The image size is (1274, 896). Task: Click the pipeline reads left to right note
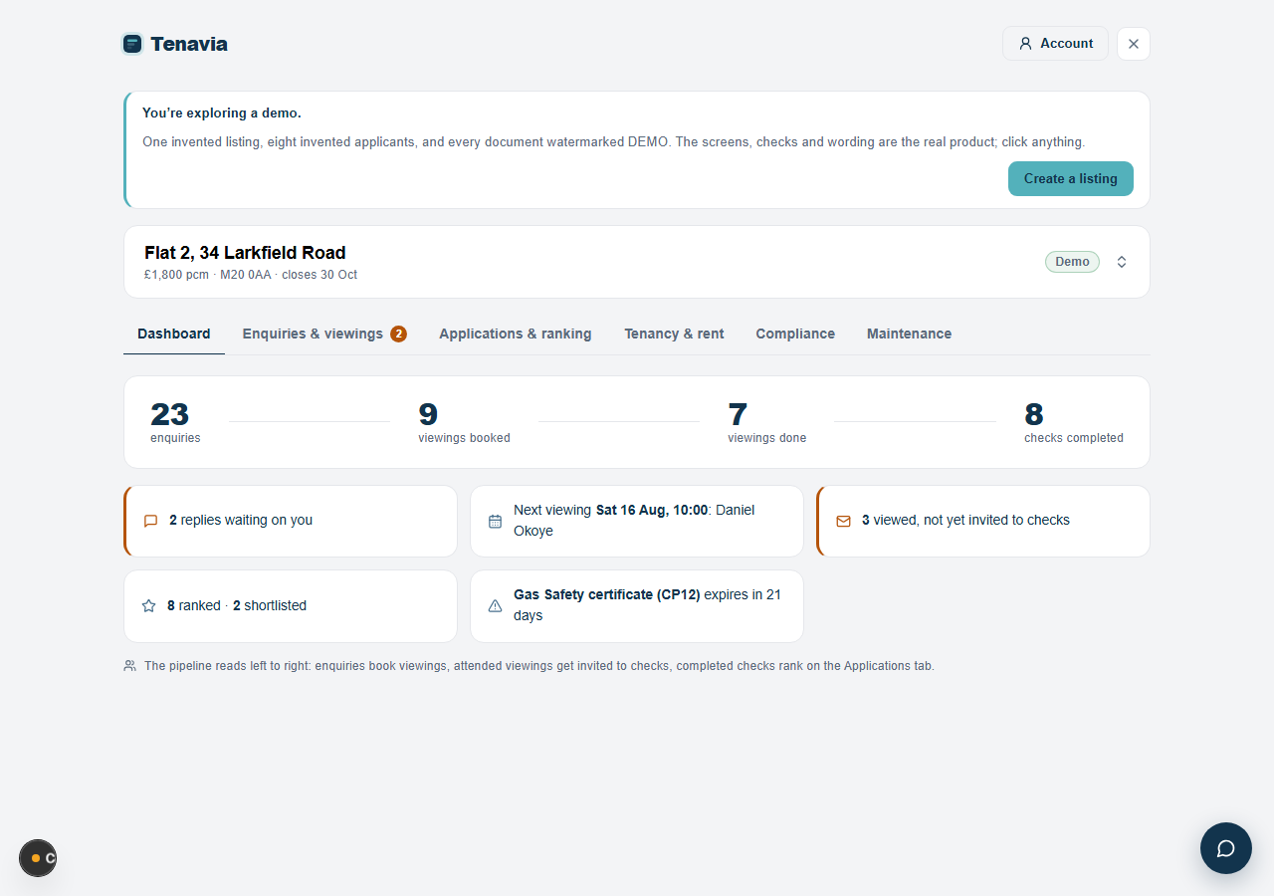point(539,666)
